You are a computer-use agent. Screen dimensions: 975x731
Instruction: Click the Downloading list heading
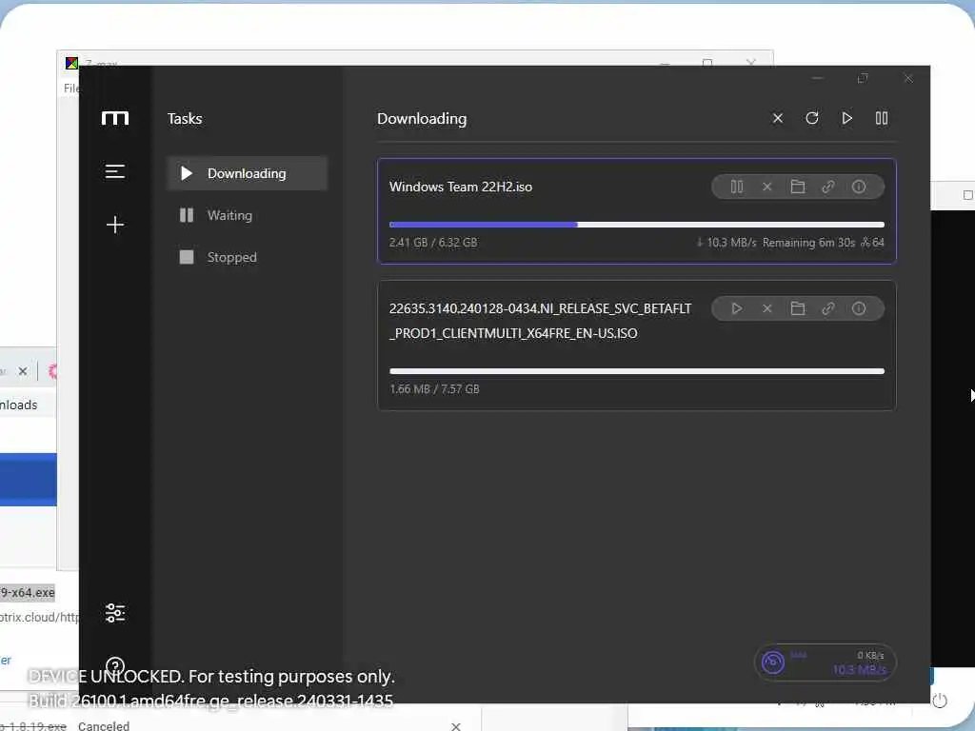[422, 119]
